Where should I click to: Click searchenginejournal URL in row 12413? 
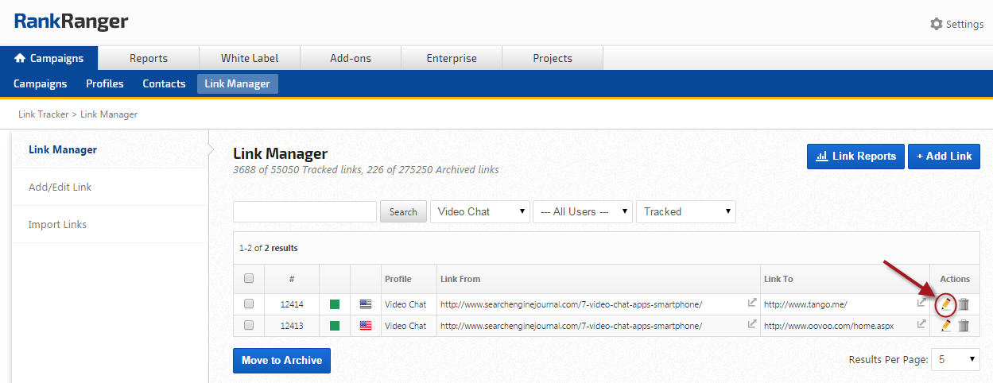(571, 326)
